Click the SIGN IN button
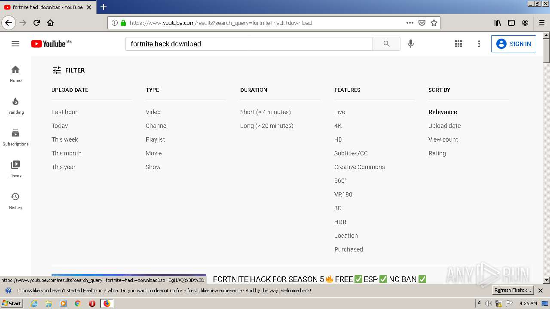Image resolution: width=550 pixels, height=309 pixels. tap(513, 44)
